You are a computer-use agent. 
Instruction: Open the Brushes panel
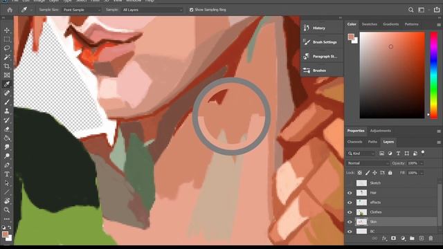322,71
